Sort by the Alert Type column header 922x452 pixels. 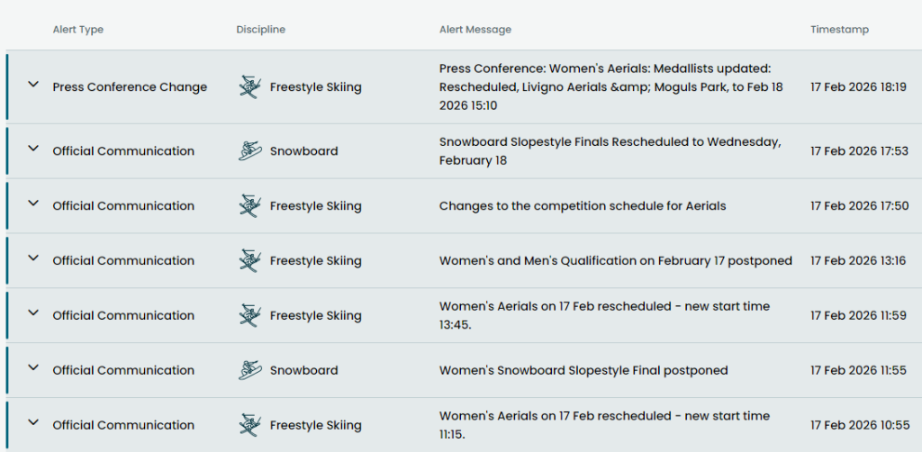point(77,30)
